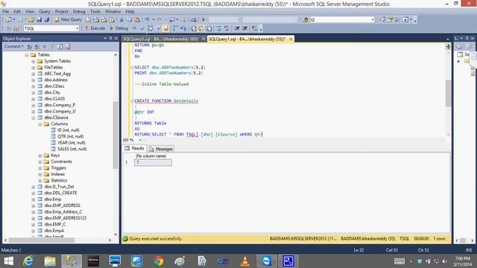Click the Parse checkmark icon
Viewport: 477px width, 268px height.
click(x=142, y=28)
